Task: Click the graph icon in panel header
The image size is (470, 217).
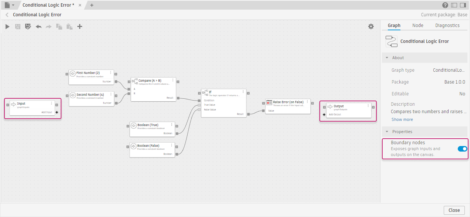Action: tap(392, 41)
